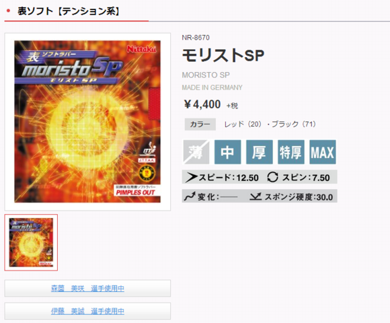The height and width of the screenshot is (323, 390).
Task: Select the 特厚 extra thick box
Action: point(290,152)
